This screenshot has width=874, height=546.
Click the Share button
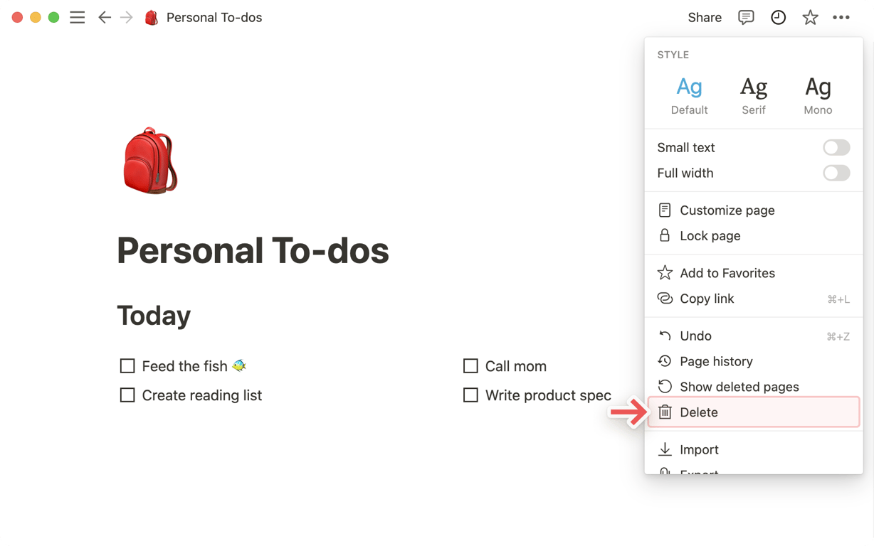tap(705, 18)
